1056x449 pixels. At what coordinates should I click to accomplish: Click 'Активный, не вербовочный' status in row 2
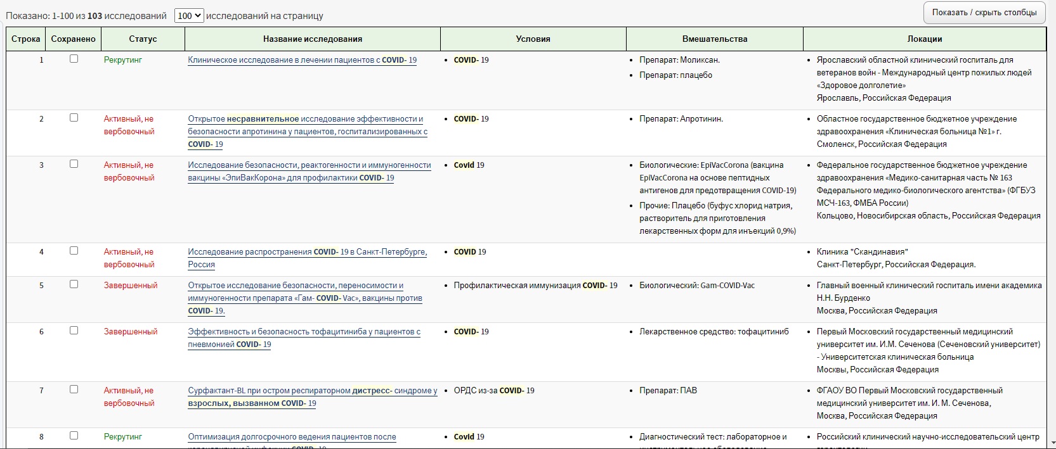129,125
